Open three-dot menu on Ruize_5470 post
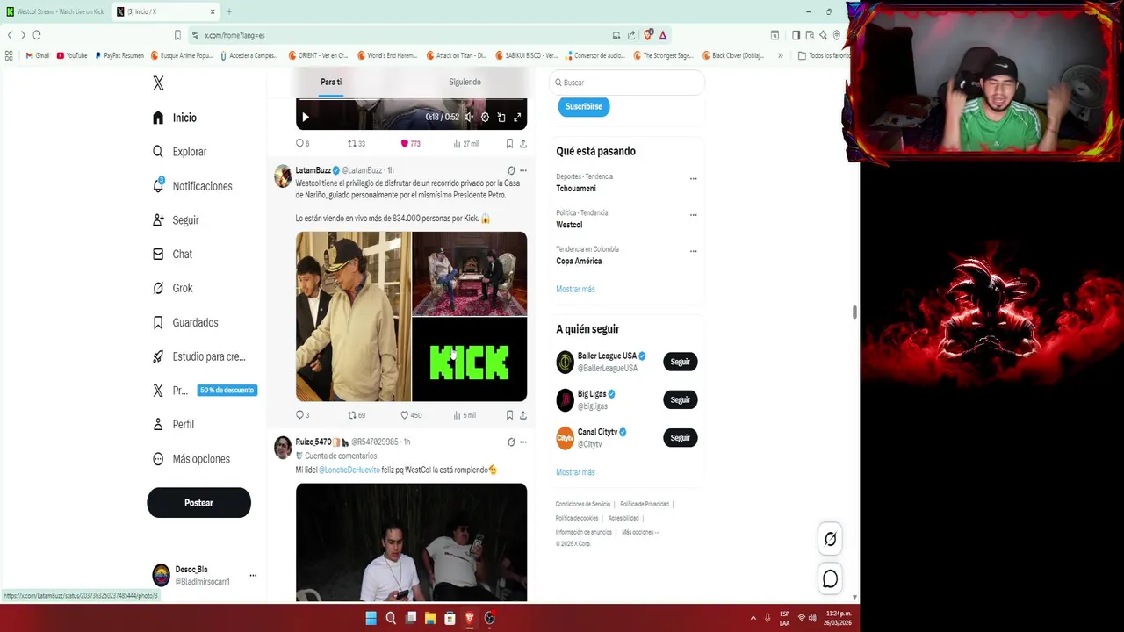Screen dimensions: 1124x632 (x=523, y=442)
